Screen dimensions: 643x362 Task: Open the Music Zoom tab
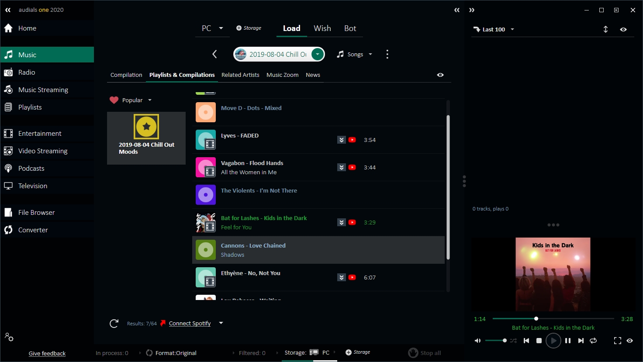[283, 75]
